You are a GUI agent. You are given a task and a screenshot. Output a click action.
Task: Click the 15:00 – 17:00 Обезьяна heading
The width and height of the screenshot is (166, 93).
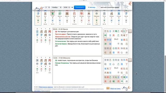pyautogui.click(x=62, y=58)
